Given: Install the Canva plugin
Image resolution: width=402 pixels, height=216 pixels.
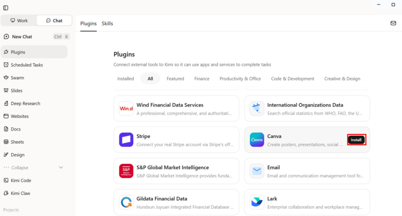Looking at the screenshot, I should tap(357, 140).
